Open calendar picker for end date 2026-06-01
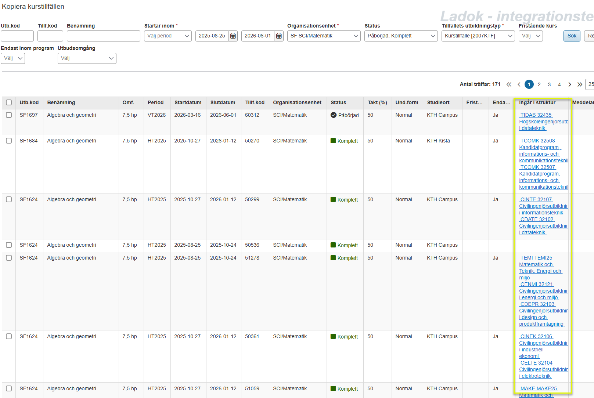The image size is (594, 398). coord(279,36)
